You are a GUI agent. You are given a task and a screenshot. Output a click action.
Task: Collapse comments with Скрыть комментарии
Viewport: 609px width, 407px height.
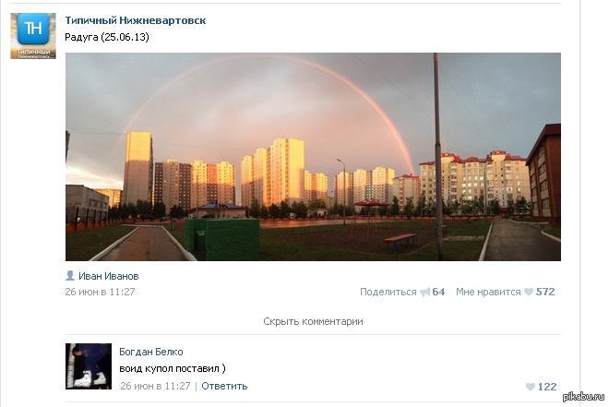(313, 321)
